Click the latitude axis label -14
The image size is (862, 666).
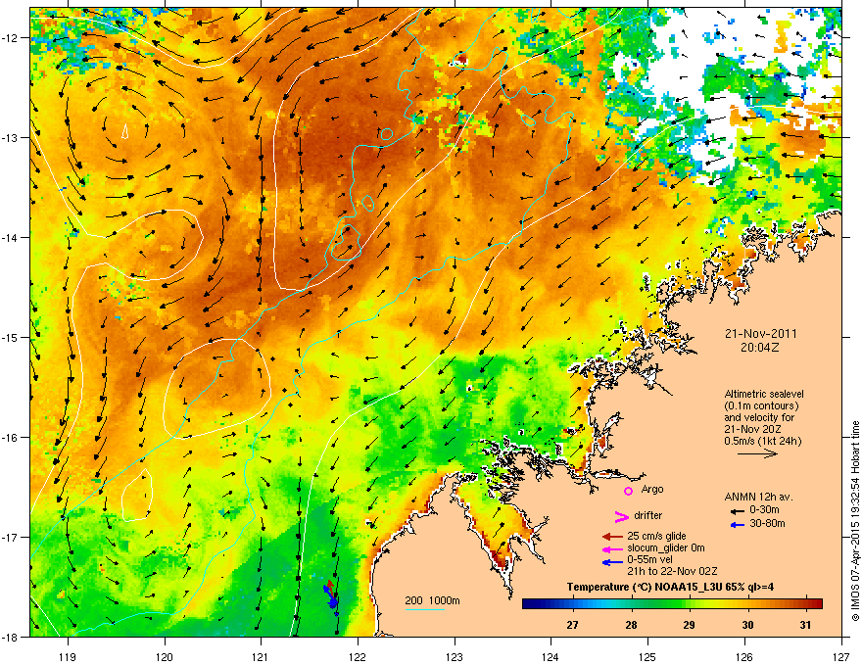click(x=10, y=238)
